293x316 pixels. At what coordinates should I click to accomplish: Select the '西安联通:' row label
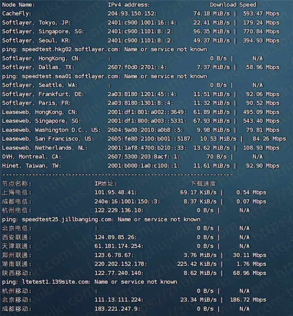click(17, 237)
